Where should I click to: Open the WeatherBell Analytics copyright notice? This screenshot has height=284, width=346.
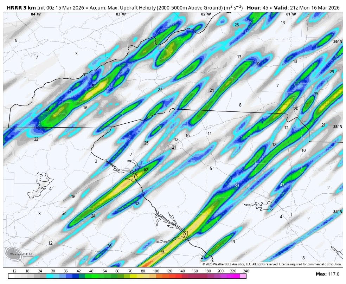pyautogui.click(x=271, y=264)
